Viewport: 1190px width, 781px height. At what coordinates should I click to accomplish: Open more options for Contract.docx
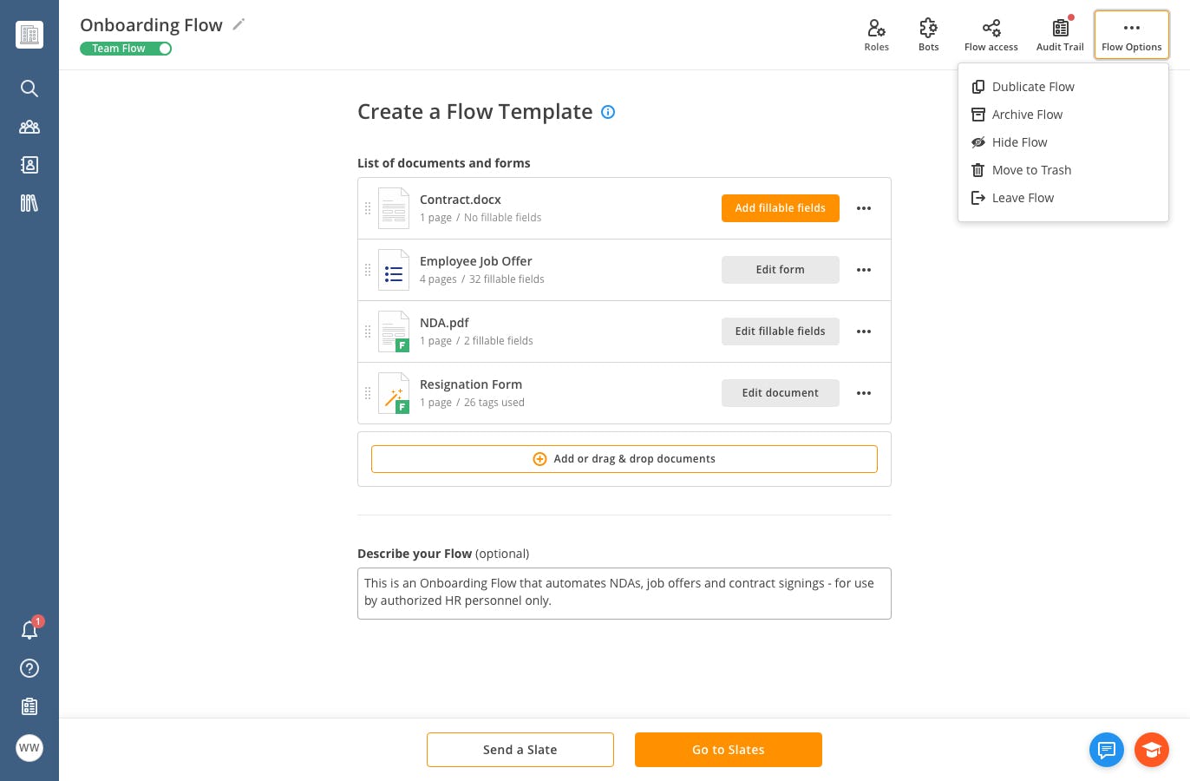click(864, 208)
